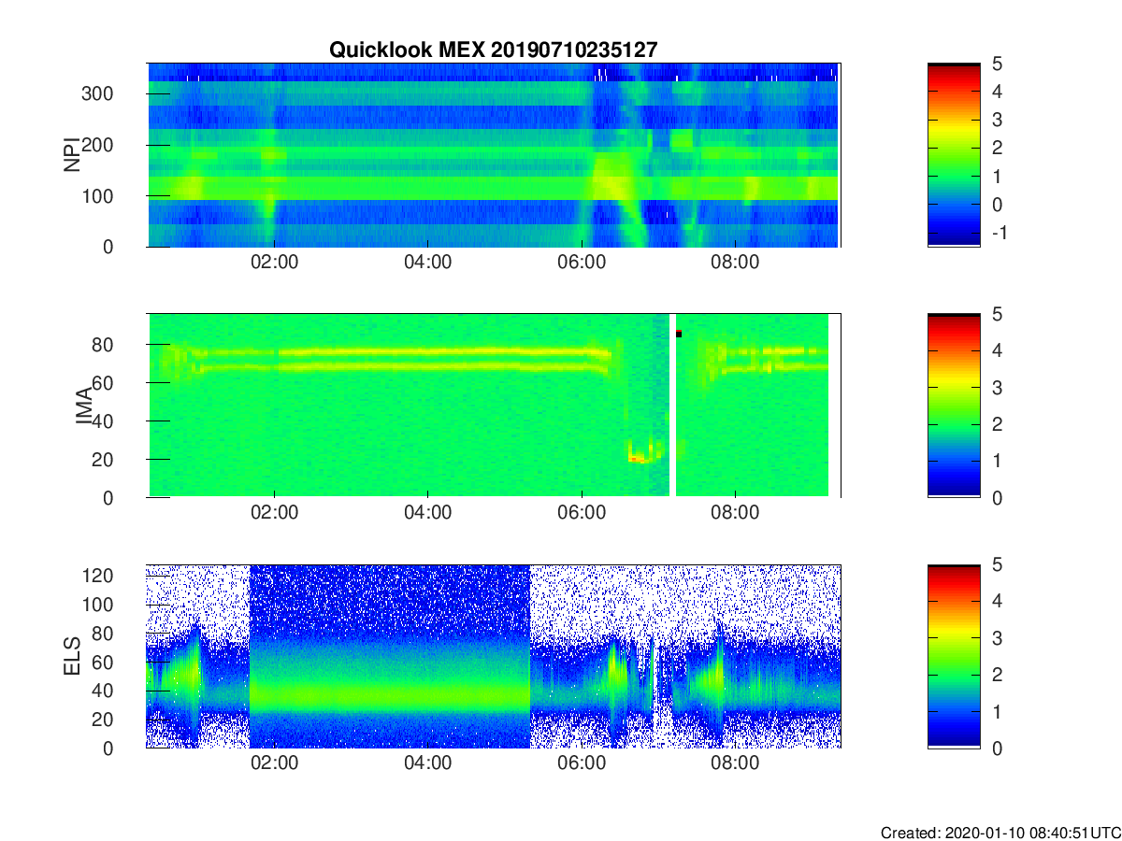
Task: Click the ELS panel color bar
Action: tap(954, 656)
